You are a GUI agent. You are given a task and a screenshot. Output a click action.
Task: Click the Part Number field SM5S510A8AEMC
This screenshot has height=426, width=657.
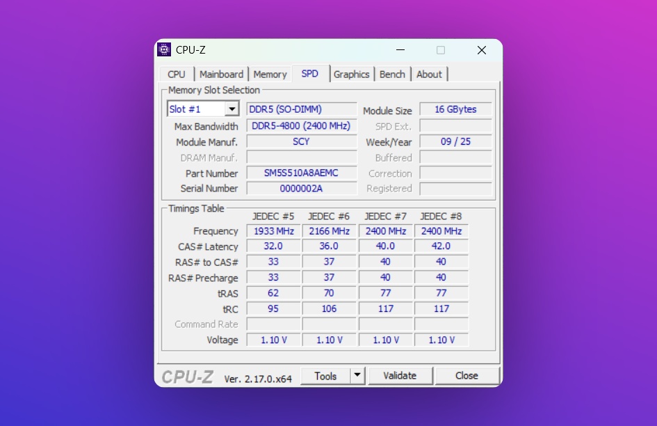point(302,173)
